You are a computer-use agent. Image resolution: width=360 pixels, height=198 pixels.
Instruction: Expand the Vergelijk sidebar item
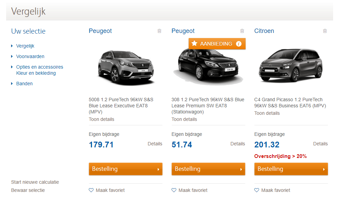(x=25, y=46)
